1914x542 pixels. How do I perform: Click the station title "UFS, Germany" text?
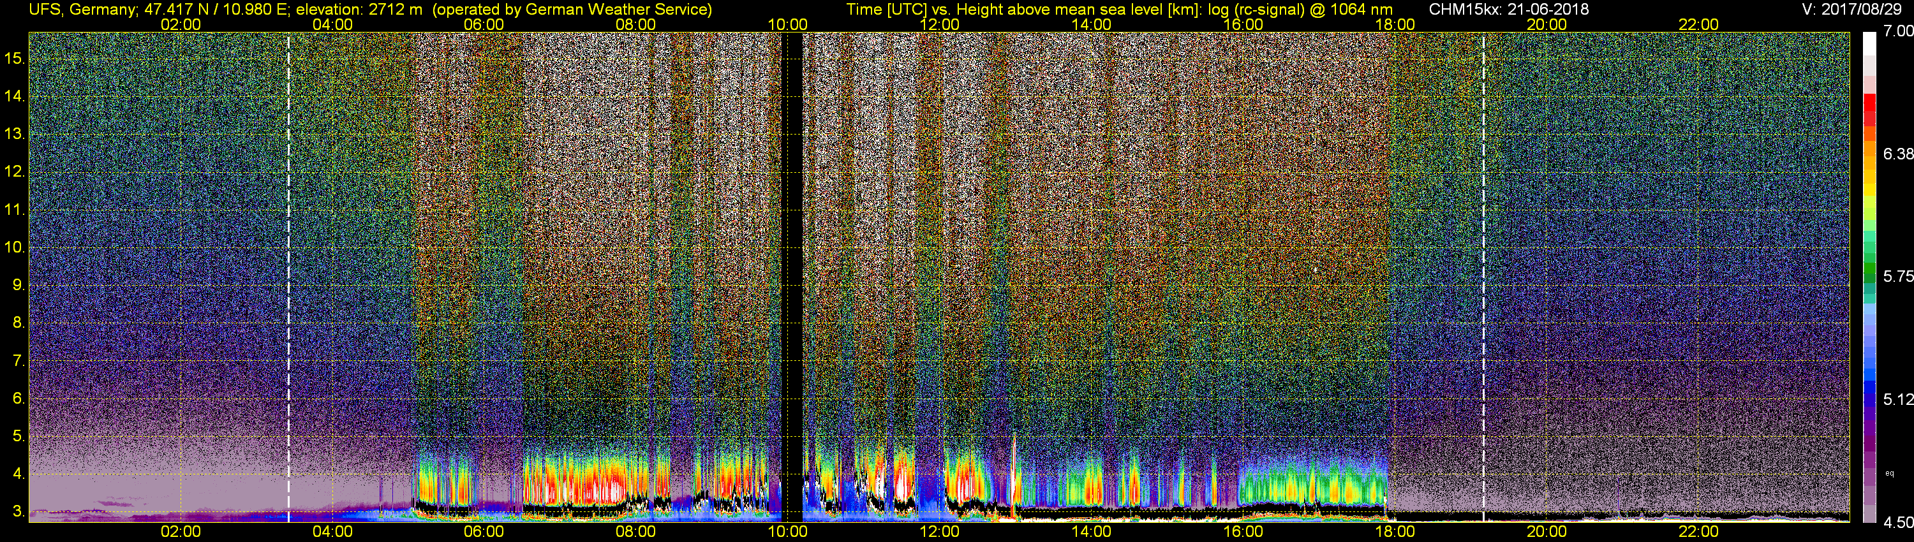[82, 10]
